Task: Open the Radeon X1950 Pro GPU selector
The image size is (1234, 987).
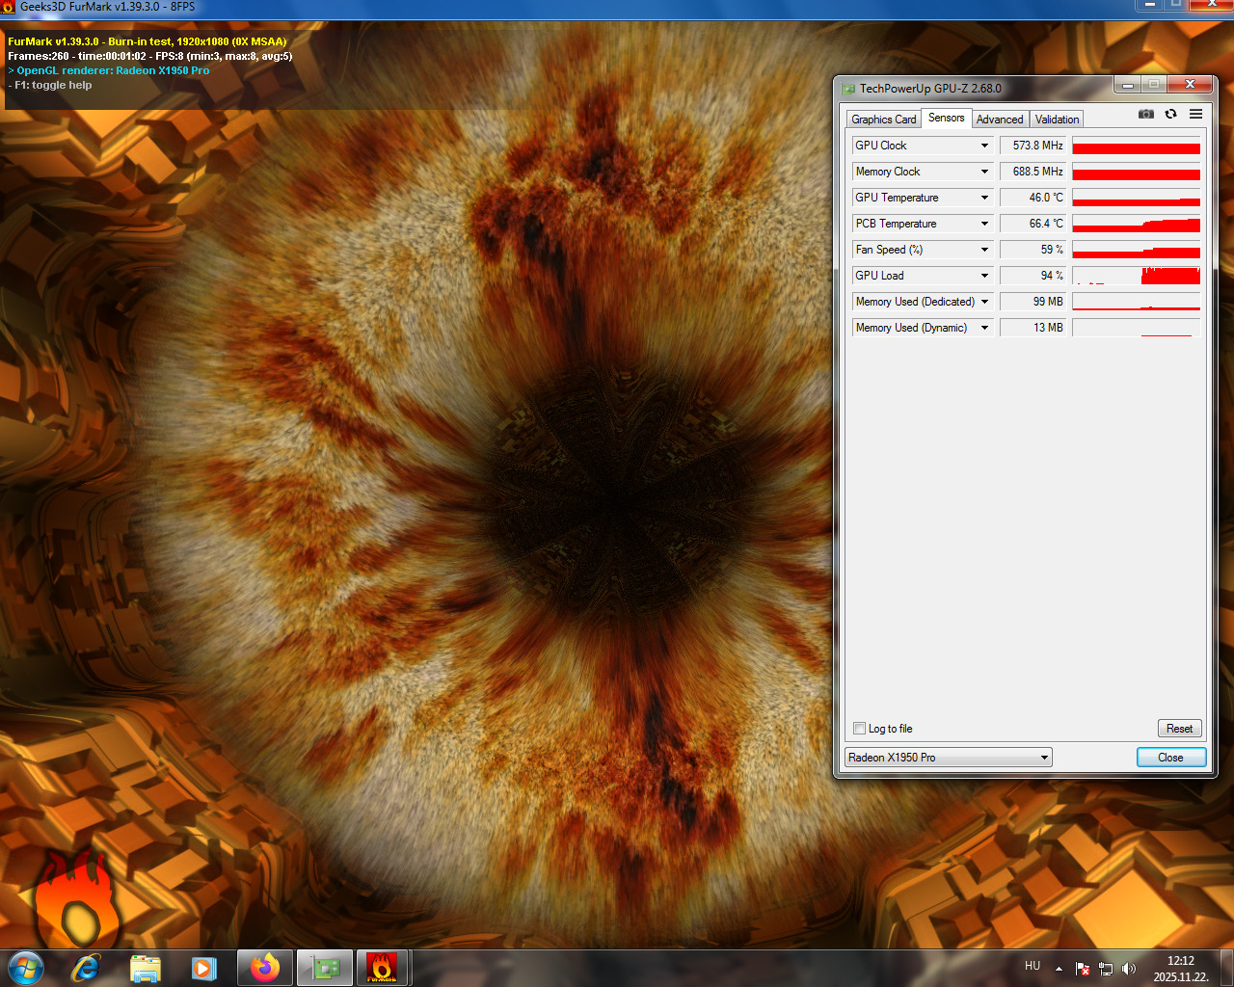Action: (949, 758)
